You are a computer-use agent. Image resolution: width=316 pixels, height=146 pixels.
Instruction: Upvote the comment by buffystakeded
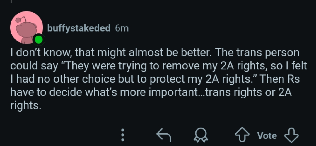click(242, 135)
